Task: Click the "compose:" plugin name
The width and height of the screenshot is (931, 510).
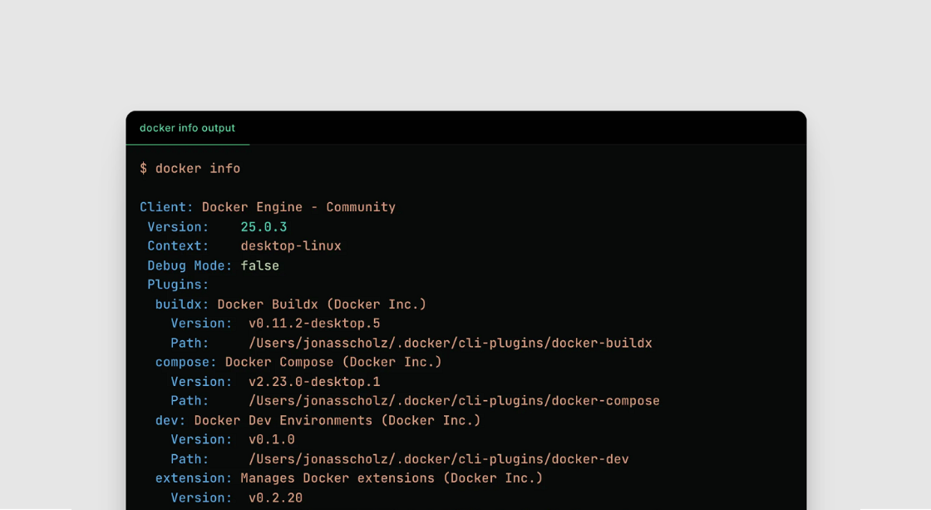Action: 185,362
